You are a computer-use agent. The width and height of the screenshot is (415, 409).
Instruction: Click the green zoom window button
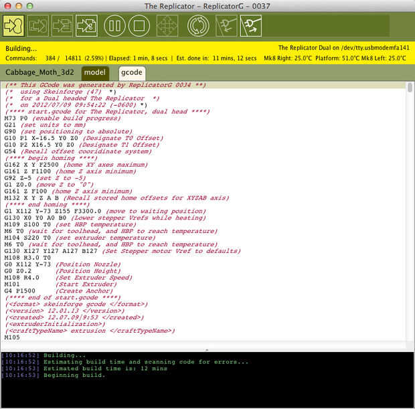click(x=29, y=6)
